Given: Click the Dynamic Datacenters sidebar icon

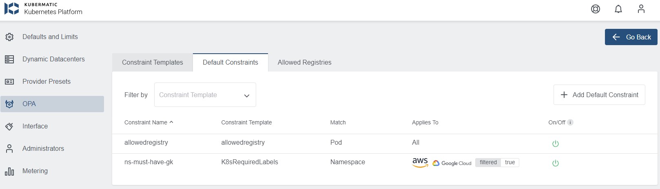Looking at the screenshot, I should coord(9,59).
